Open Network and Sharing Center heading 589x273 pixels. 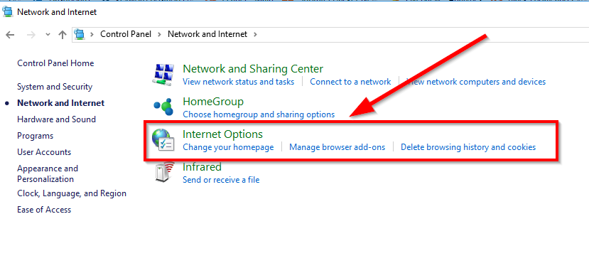point(253,69)
